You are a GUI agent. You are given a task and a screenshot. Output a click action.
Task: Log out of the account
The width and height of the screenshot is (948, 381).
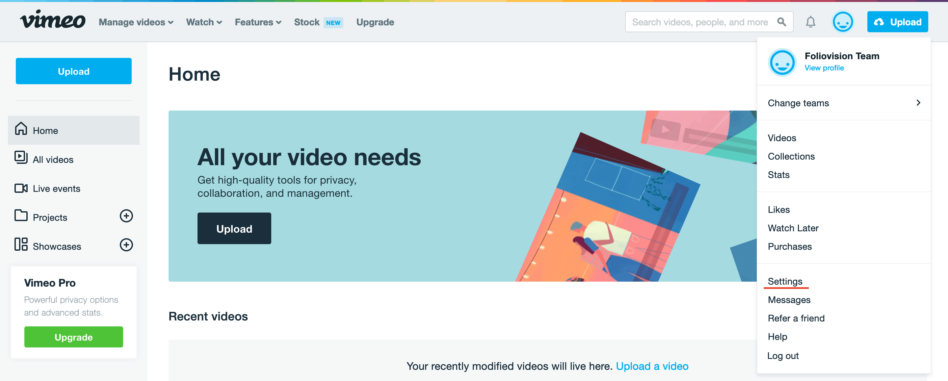783,356
